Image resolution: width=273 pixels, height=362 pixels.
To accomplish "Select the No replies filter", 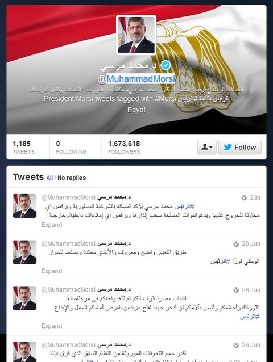I will 72,178.
